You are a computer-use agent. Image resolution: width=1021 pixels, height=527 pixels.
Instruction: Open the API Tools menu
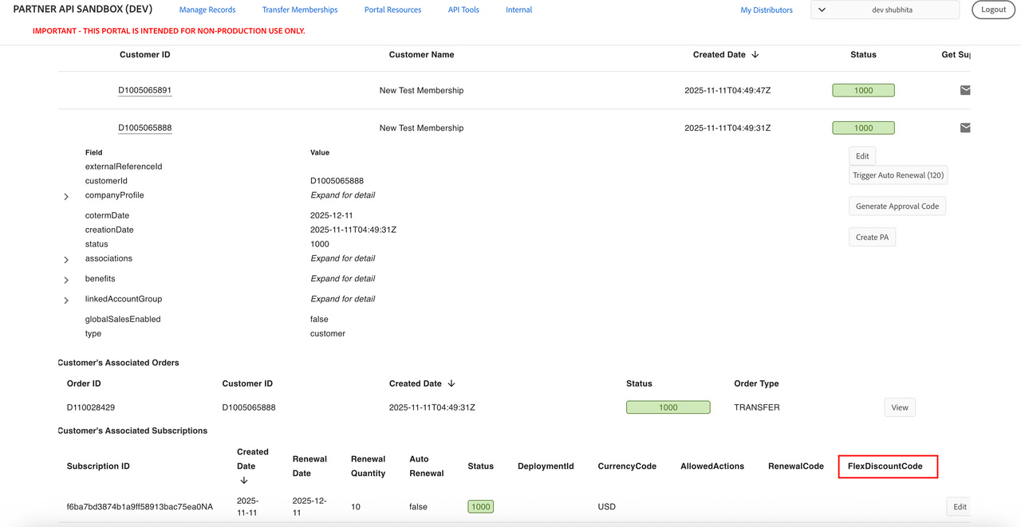tap(463, 10)
